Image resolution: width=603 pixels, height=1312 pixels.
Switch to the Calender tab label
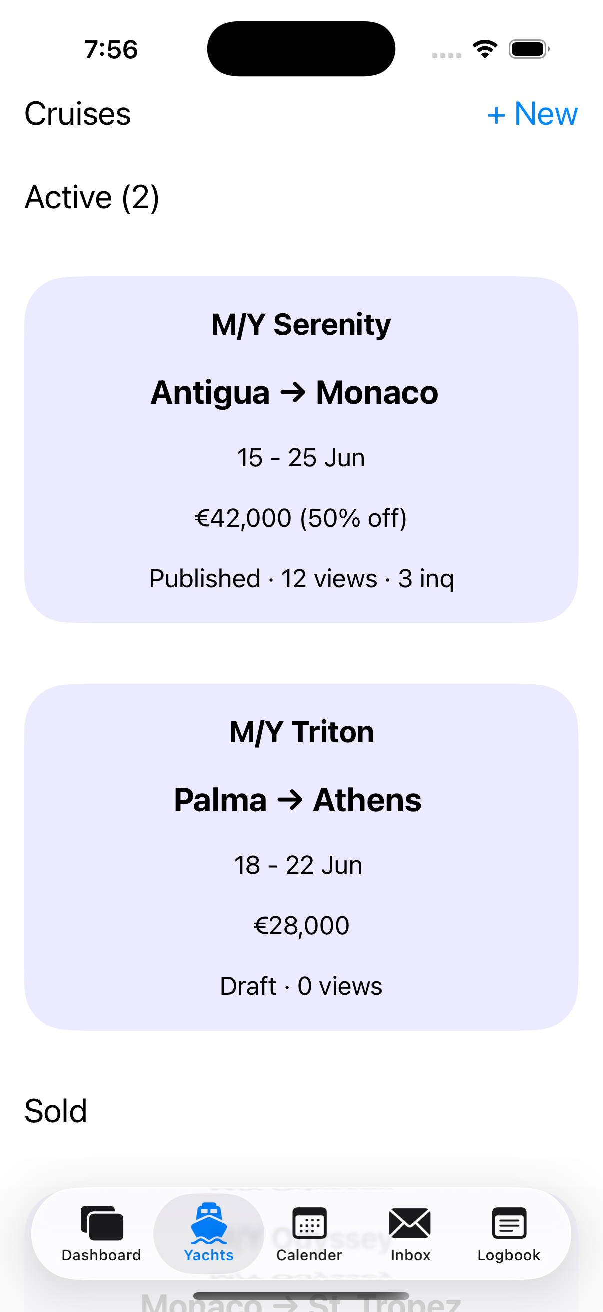coord(309,1255)
